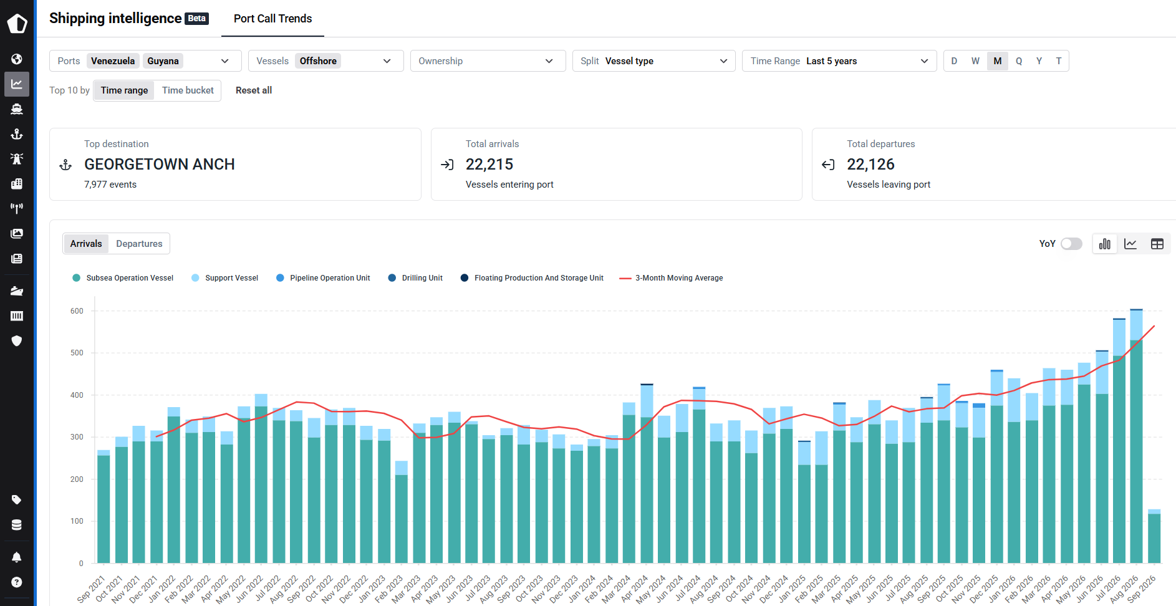Click Reset all filters
Screen dimensions: 1176x606
pos(254,90)
